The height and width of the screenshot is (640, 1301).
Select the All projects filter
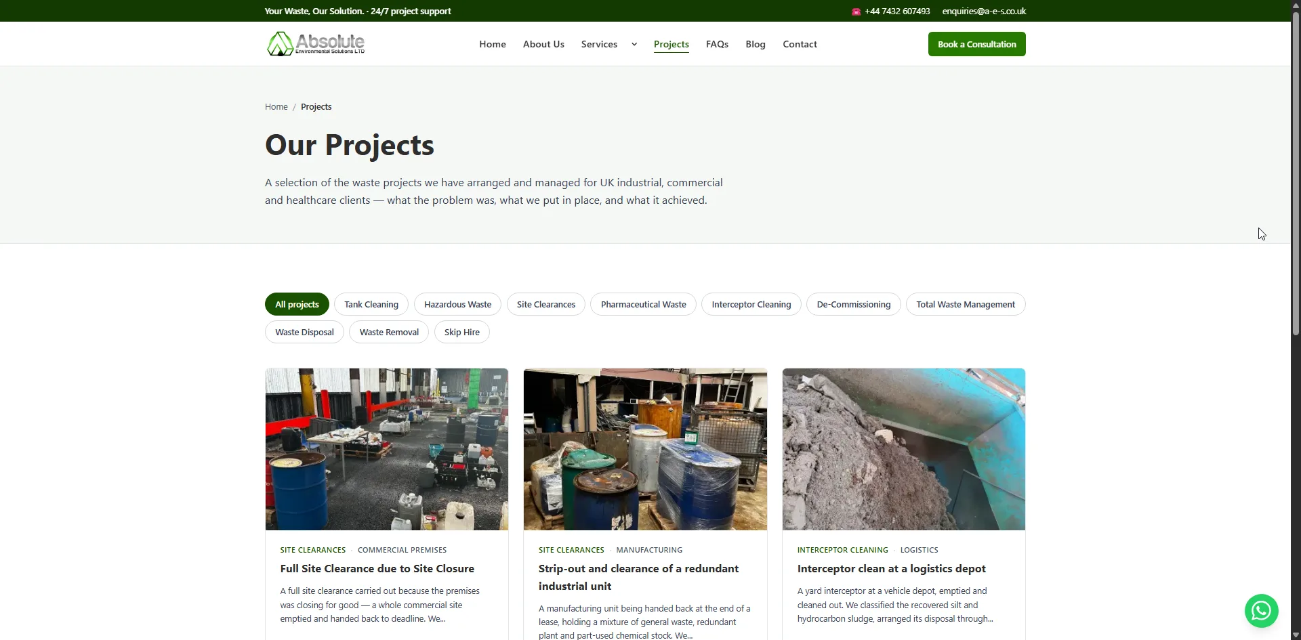[297, 305]
